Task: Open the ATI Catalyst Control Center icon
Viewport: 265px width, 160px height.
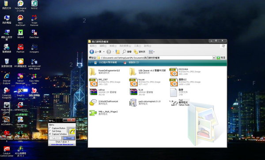Action: click(7, 151)
